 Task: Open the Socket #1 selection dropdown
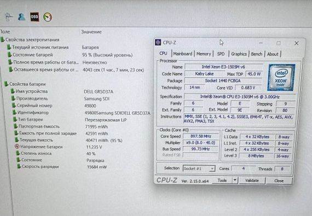pyautogui.click(x=199, y=168)
